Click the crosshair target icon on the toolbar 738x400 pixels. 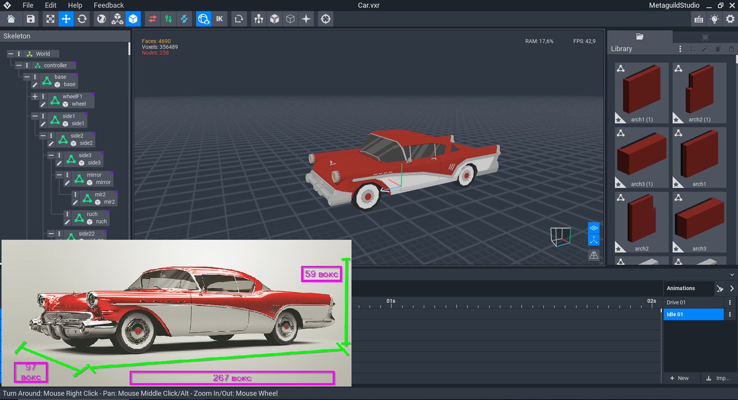325,19
